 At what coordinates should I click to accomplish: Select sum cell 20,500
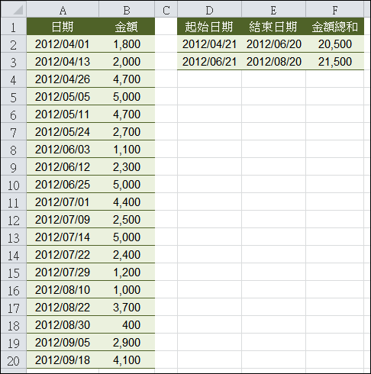335,44
